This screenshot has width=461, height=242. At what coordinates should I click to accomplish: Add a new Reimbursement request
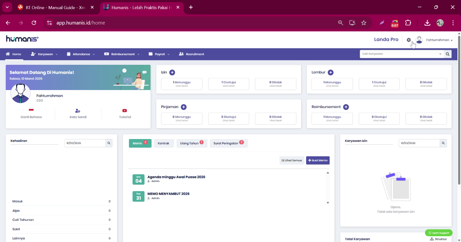point(346,107)
